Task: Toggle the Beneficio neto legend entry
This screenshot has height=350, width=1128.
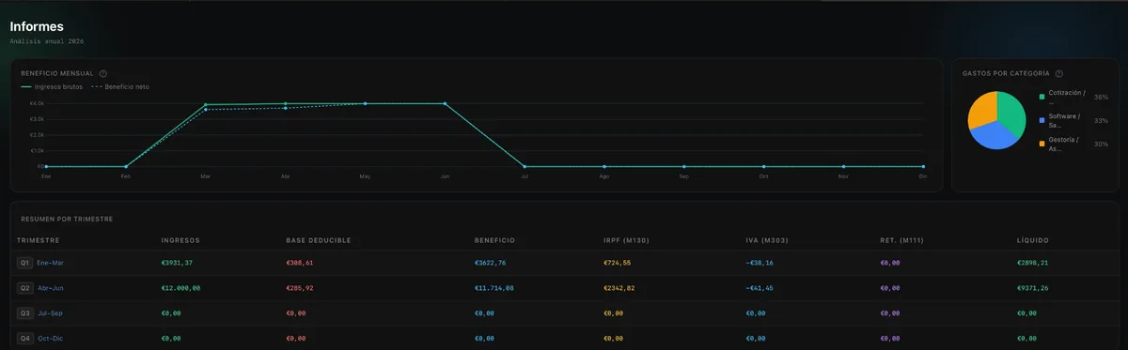Action: coord(120,86)
